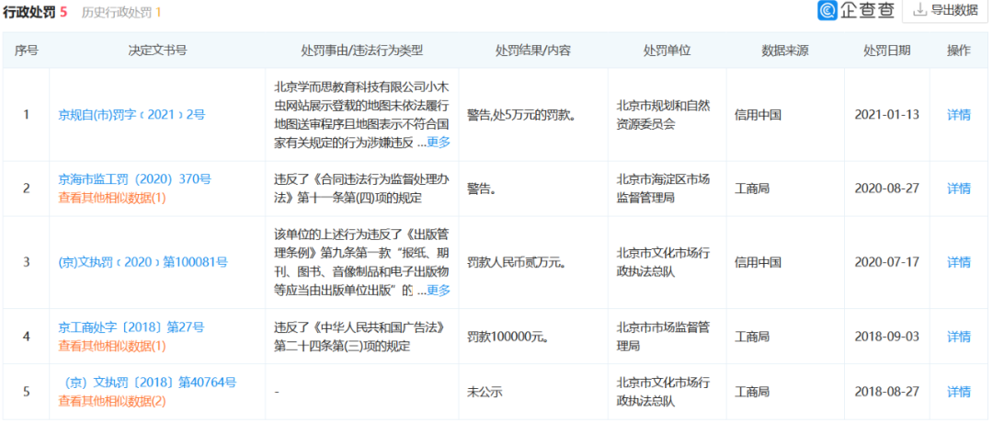Select date cell 2021-01-13
Image resolution: width=993 pixels, height=423 pixels.
click(886, 115)
